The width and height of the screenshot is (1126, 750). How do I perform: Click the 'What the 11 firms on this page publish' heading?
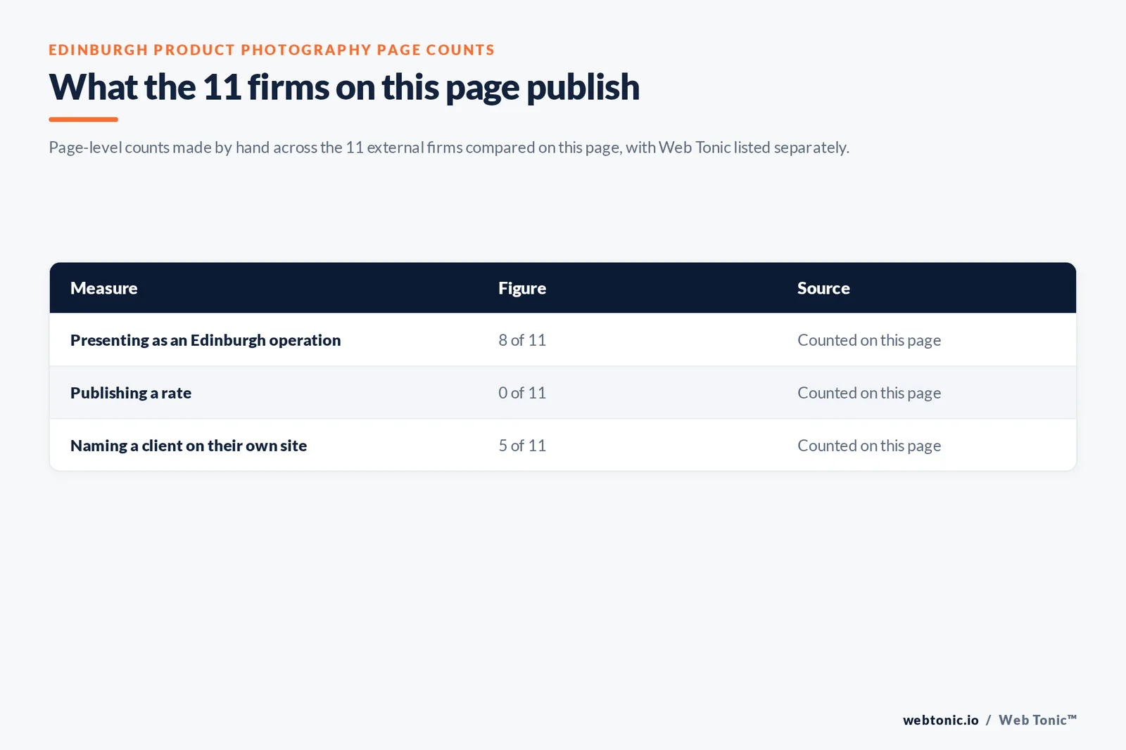point(344,88)
